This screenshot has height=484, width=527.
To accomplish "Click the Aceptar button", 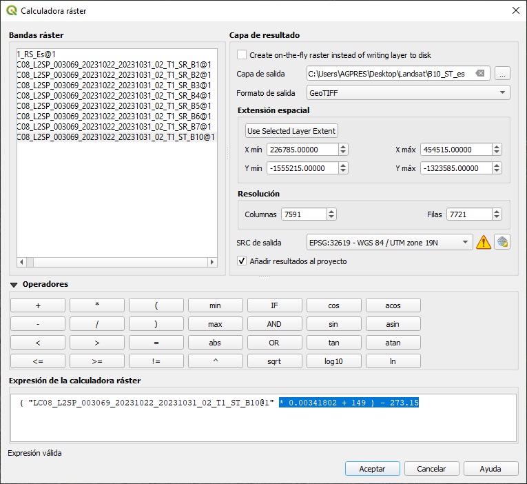I will [x=373, y=469].
